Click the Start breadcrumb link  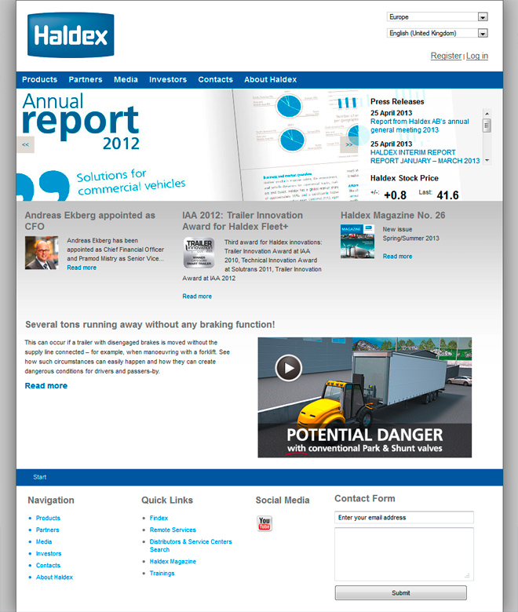[40, 477]
